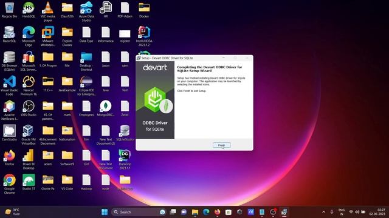Select the HeidiSQL desktop shortcut
389x218 pixels.
29,10
